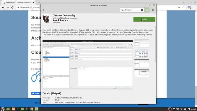The width and height of the screenshot is (197, 111).
Task: Go back in Software Manager
Action: (x=44, y=10)
